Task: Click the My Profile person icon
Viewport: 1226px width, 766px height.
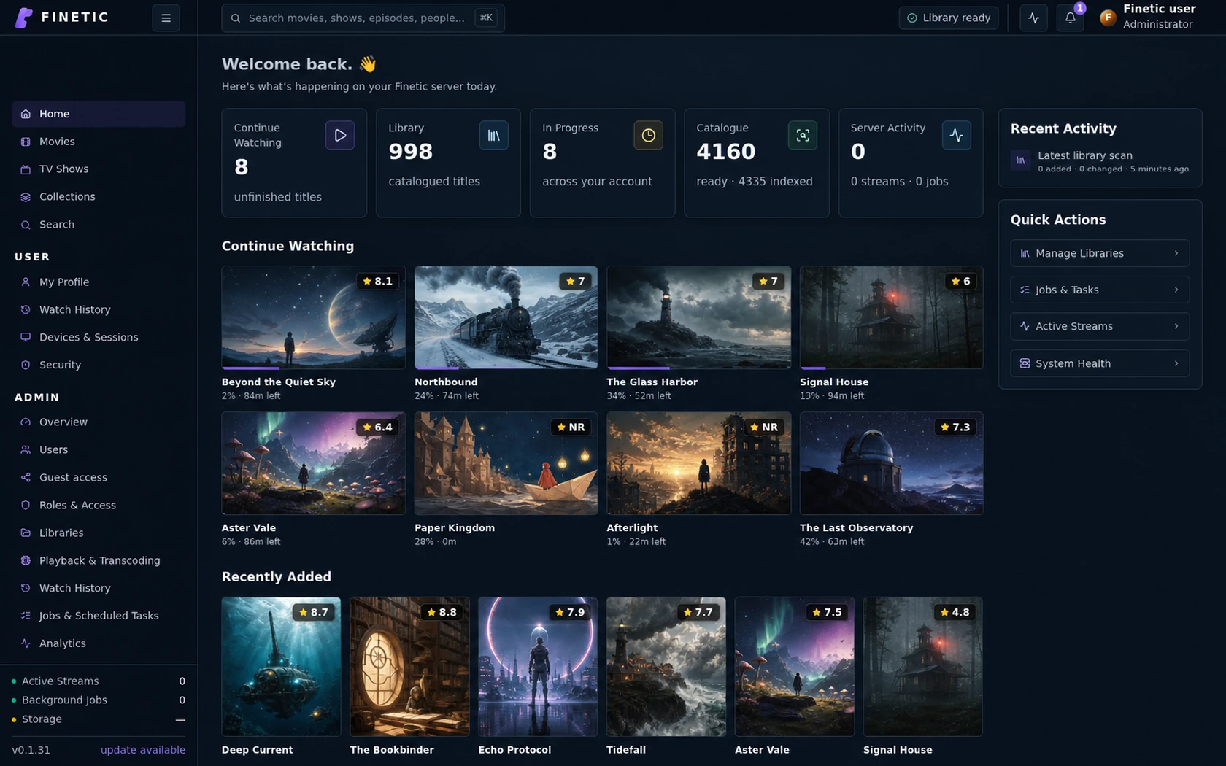Action: click(26, 282)
